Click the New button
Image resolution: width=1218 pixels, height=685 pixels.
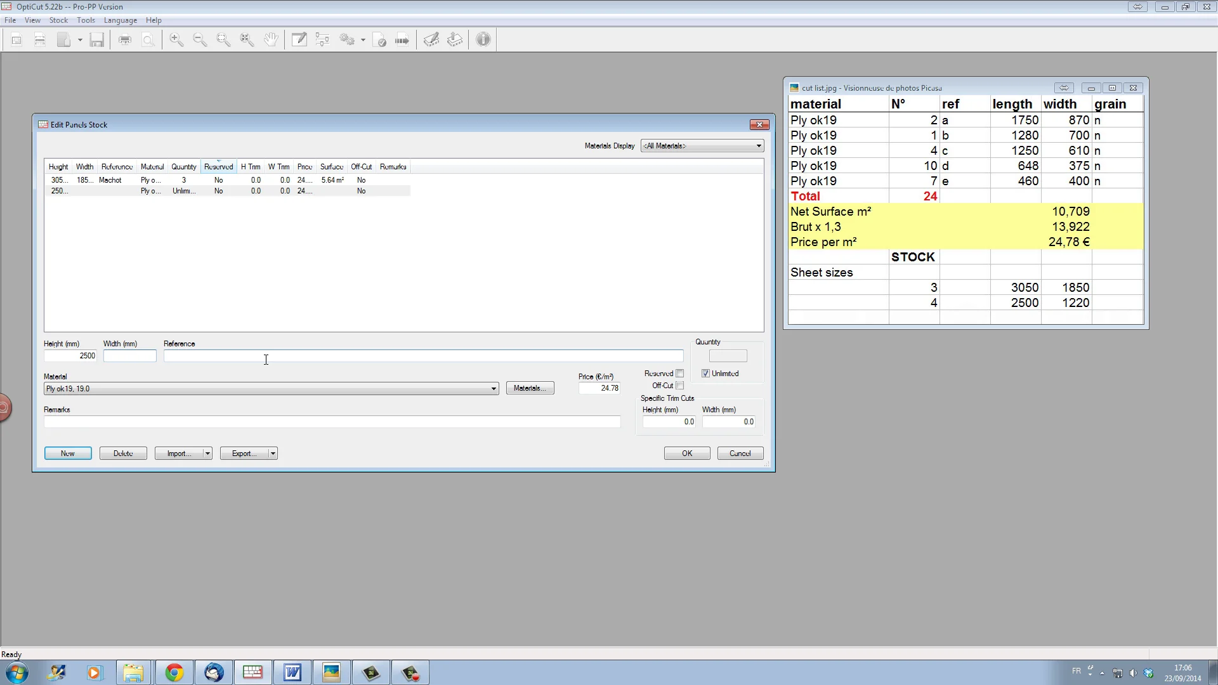point(68,453)
